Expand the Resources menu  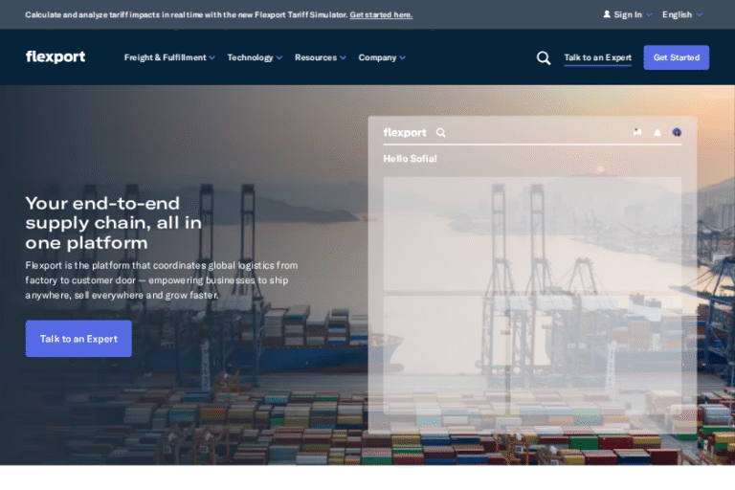coord(321,57)
